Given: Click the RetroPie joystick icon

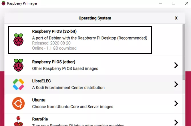Looking at the screenshot, I should click(18, 121).
